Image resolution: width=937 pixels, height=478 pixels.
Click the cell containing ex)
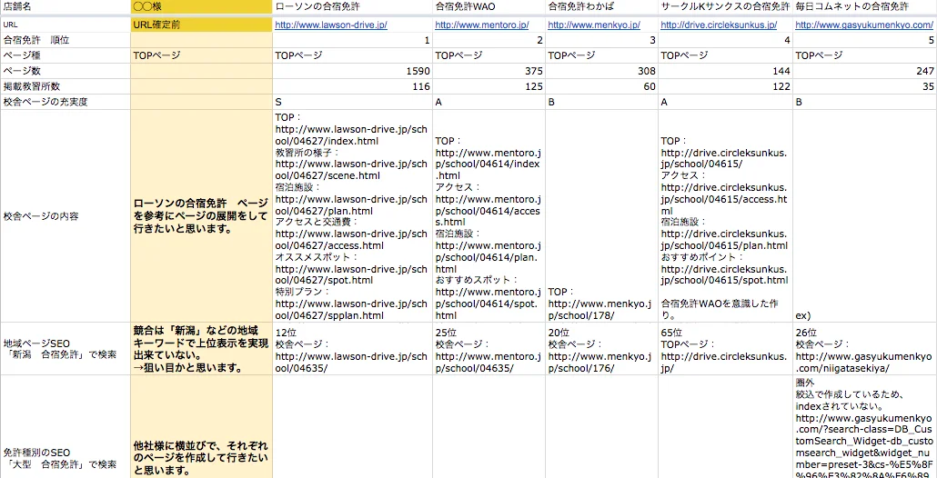coord(865,216)
